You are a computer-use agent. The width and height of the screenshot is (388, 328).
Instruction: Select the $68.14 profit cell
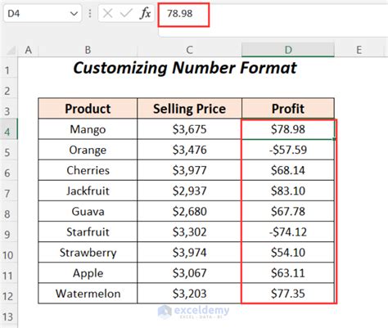(288, 170)
